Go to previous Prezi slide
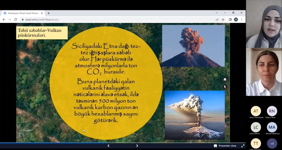 108,146
